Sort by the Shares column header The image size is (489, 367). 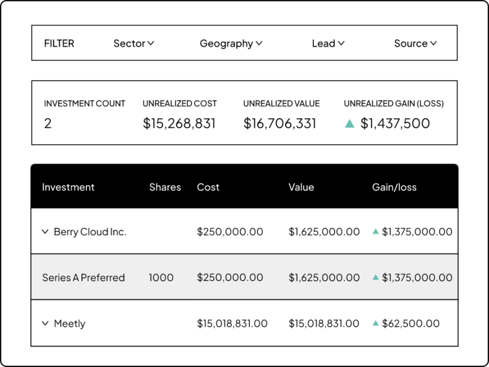[165, 187]
